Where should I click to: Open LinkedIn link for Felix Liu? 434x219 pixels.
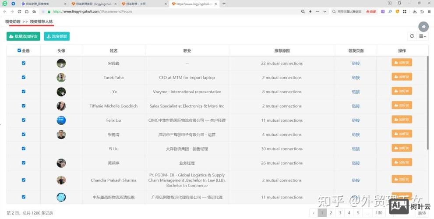tap(356, 120)
